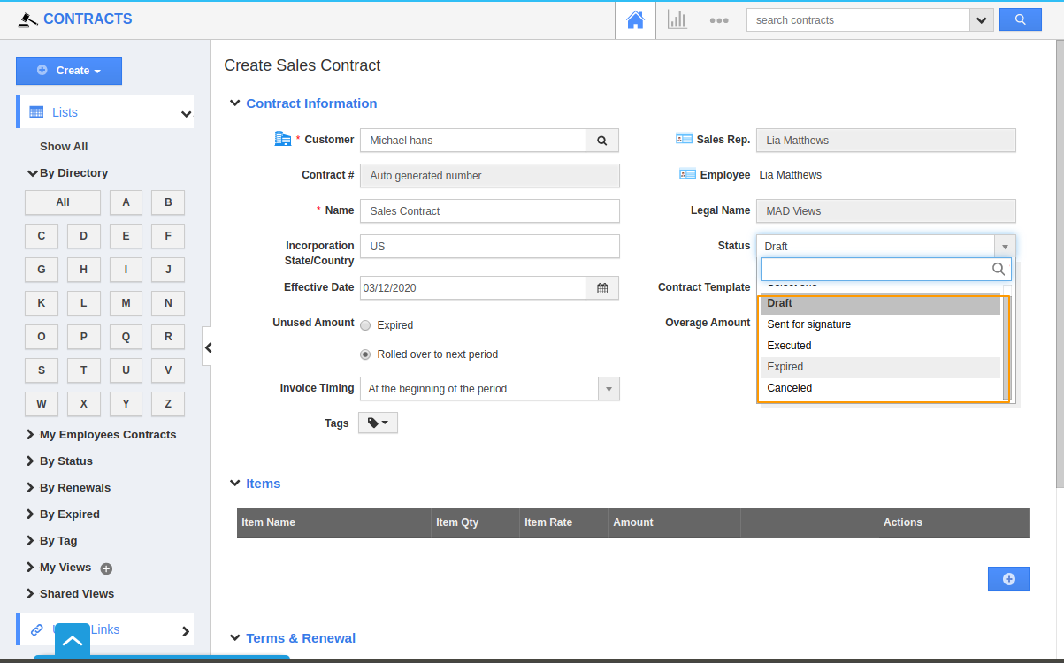1064x663 pixels.
Task: Open the search contracts dropdown arrow
Action: 982,20
